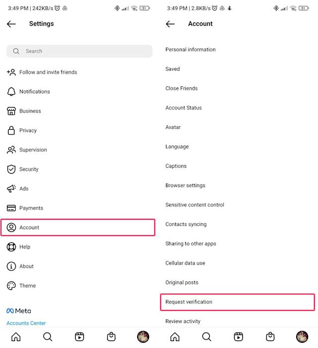
Task: Tap the profile picture in the Account screen bottom bar
Action: 302,337
